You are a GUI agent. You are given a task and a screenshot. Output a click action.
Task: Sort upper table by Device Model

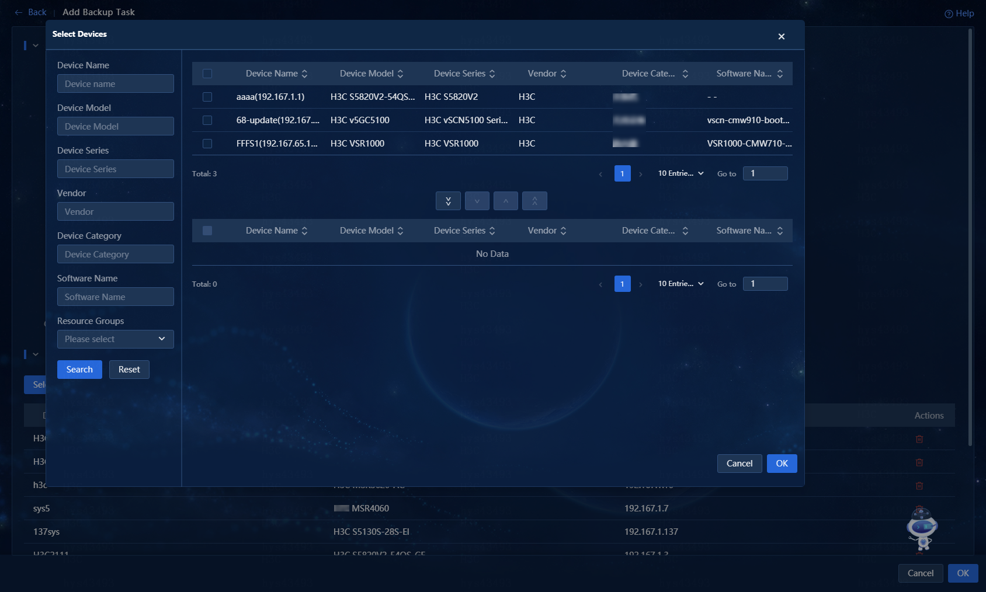click(x=400, y=74)
